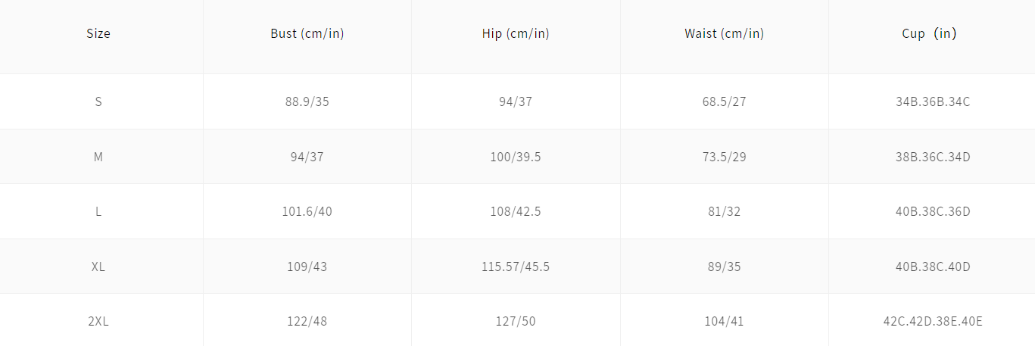Viewport: 1035px width, 346px height.
Task: Click cup value 34B.36B.34C
Action: click(932, 101)
